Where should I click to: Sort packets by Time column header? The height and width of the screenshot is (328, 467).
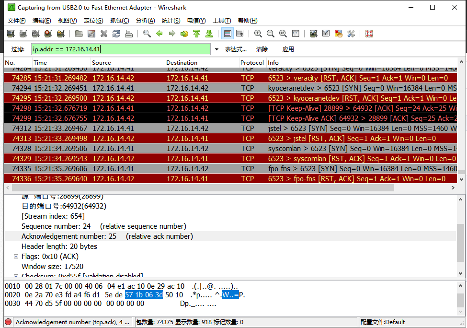click(x=61, y=63)
